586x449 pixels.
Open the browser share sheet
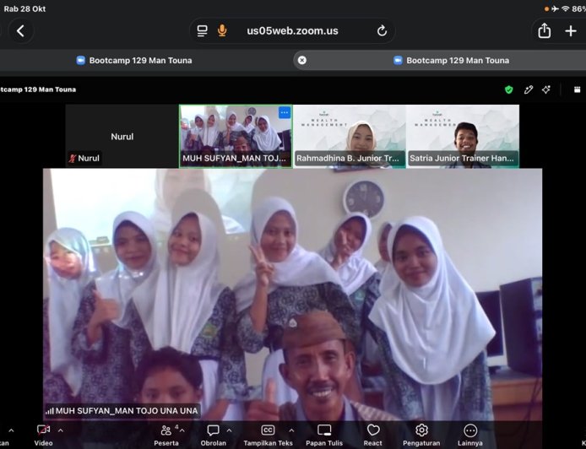[544, 30]
